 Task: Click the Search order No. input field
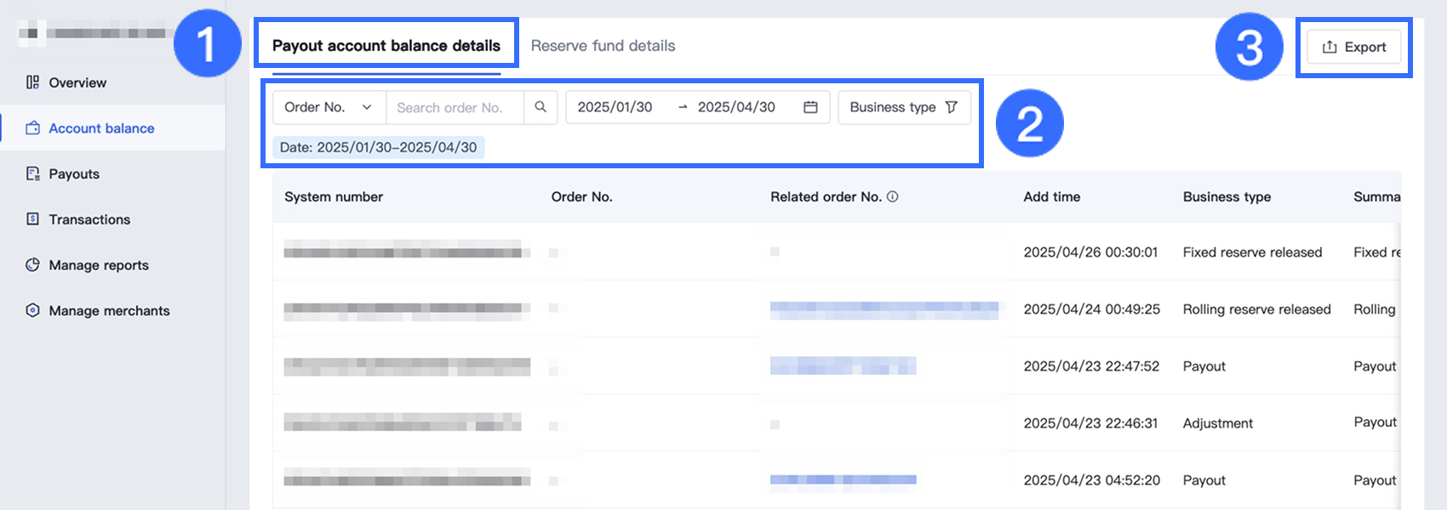pyautogui.click(x=455, y=107)
